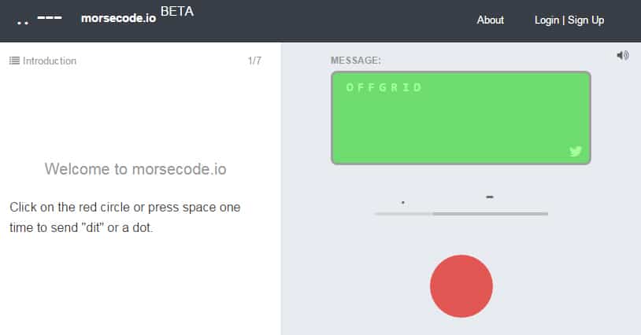The image size is (641, 335).
Task: Go to the morsecode.io home title
Action: [x=118, y=18]
